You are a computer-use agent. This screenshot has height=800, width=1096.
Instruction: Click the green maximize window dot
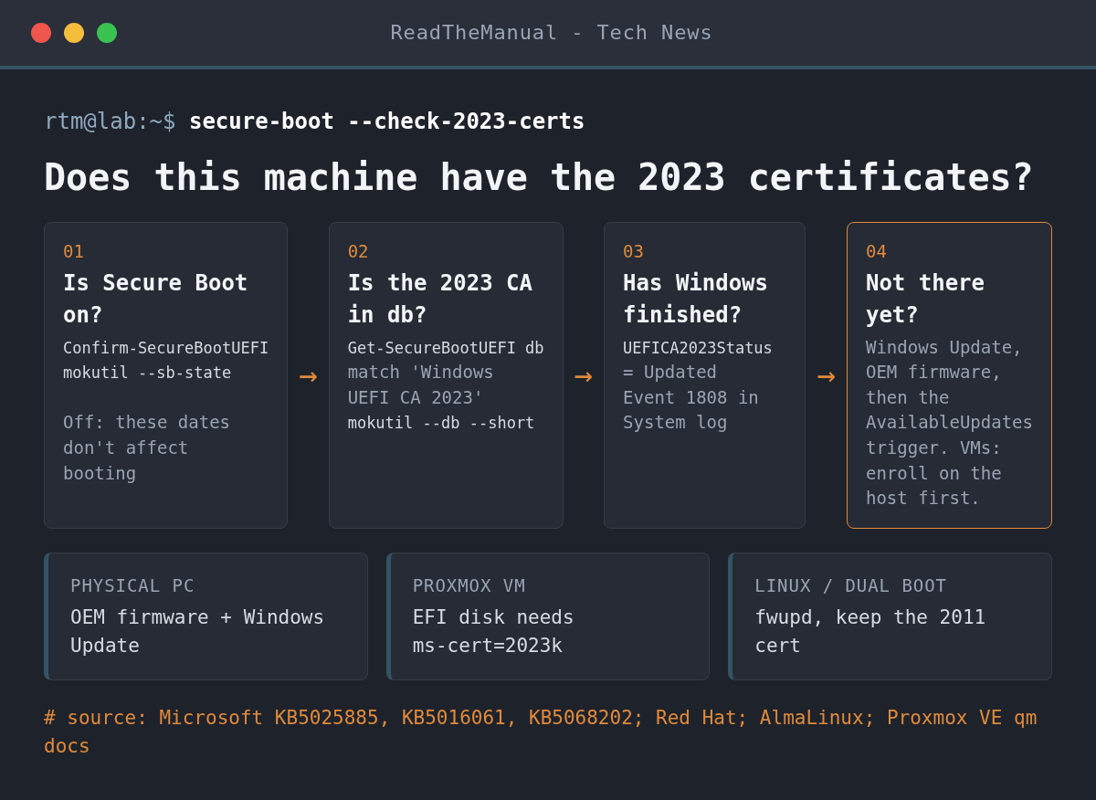point(107,33)
